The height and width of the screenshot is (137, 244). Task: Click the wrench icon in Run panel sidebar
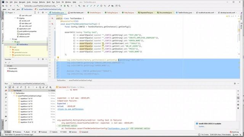6,97
